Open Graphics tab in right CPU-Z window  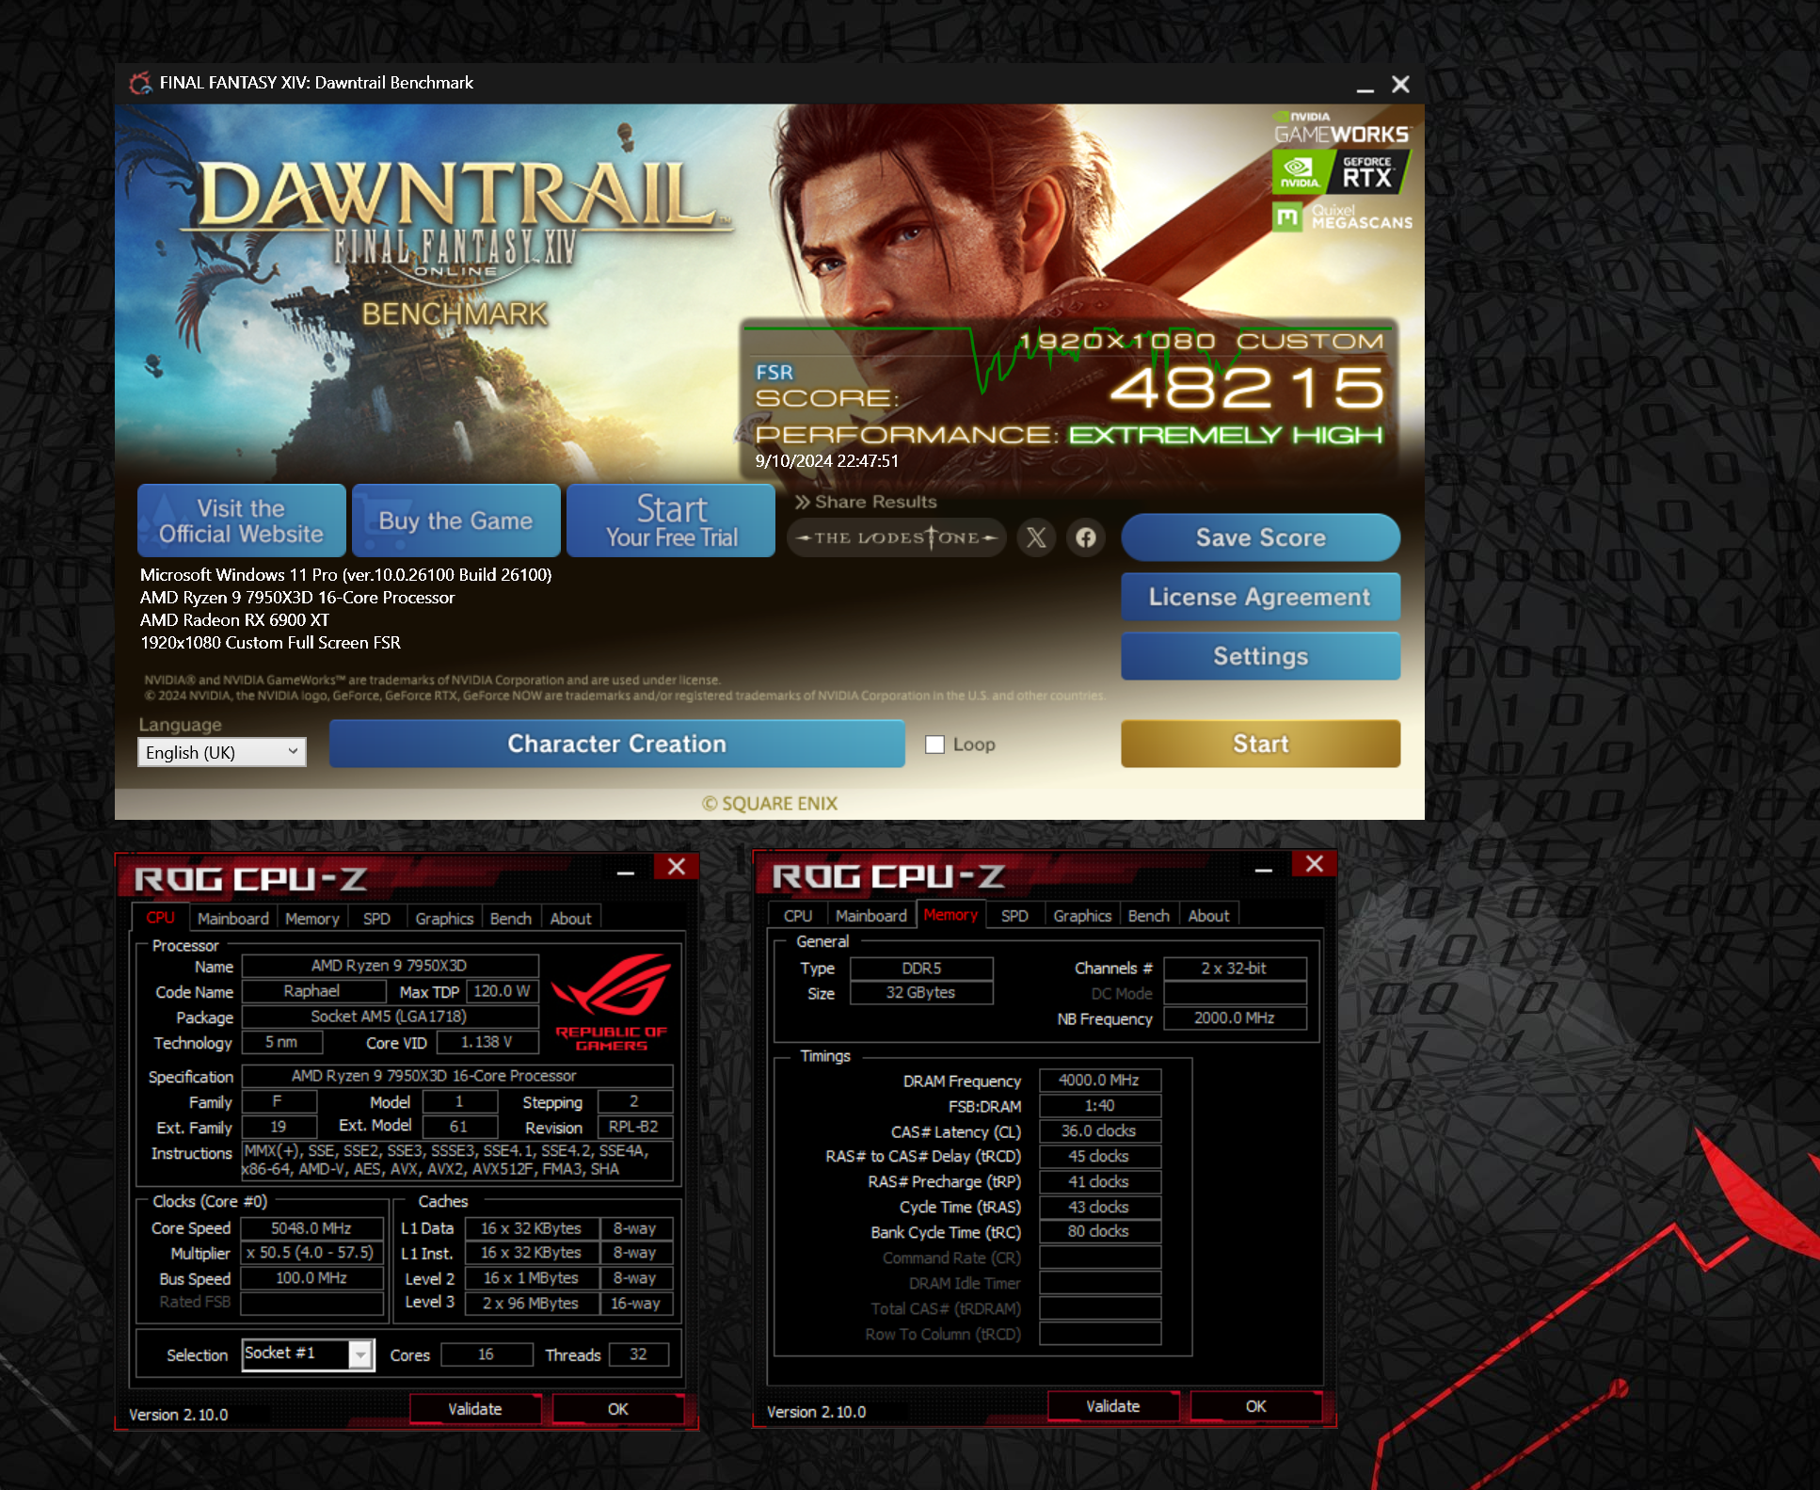[x=1082, y=916]
